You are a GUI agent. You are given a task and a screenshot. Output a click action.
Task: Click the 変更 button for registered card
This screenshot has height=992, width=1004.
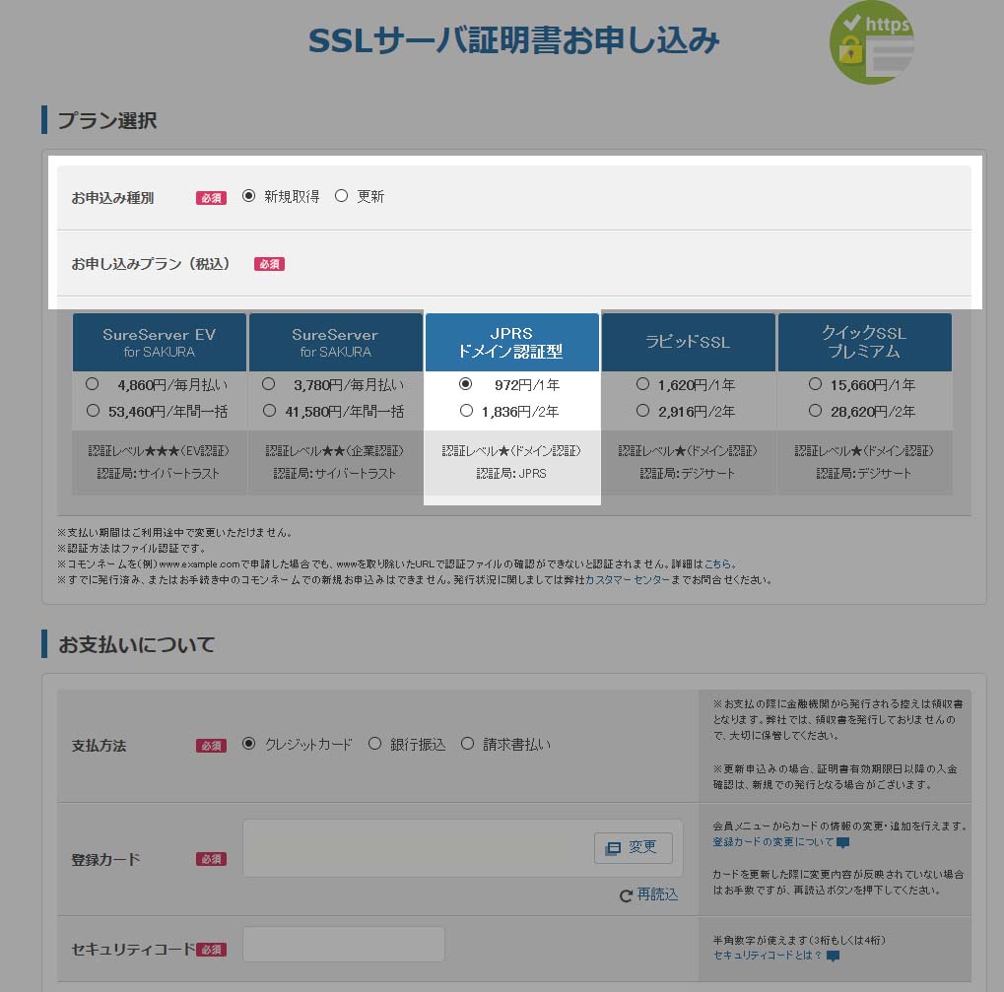click(x=634, y=848)
